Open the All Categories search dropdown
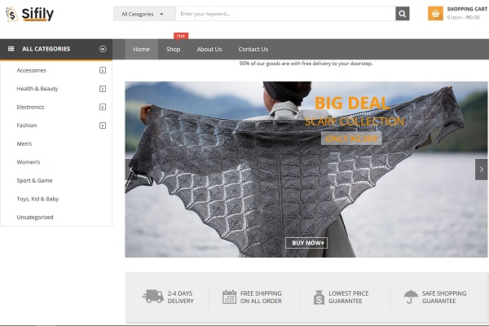The width and height of the screenshot is (489, 326). click(142, 14)
